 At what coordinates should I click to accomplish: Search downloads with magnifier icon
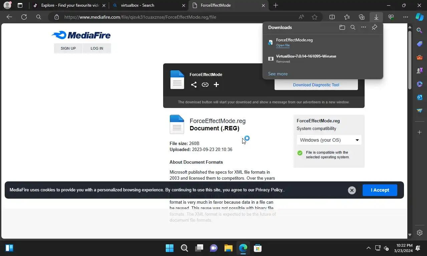pyautogui.click(x=353, y=27)
